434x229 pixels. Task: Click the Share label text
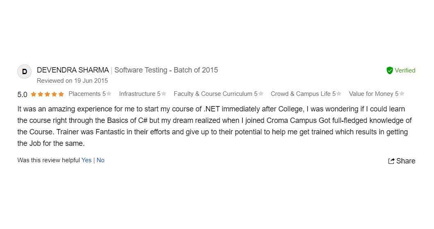click(406, 161)
